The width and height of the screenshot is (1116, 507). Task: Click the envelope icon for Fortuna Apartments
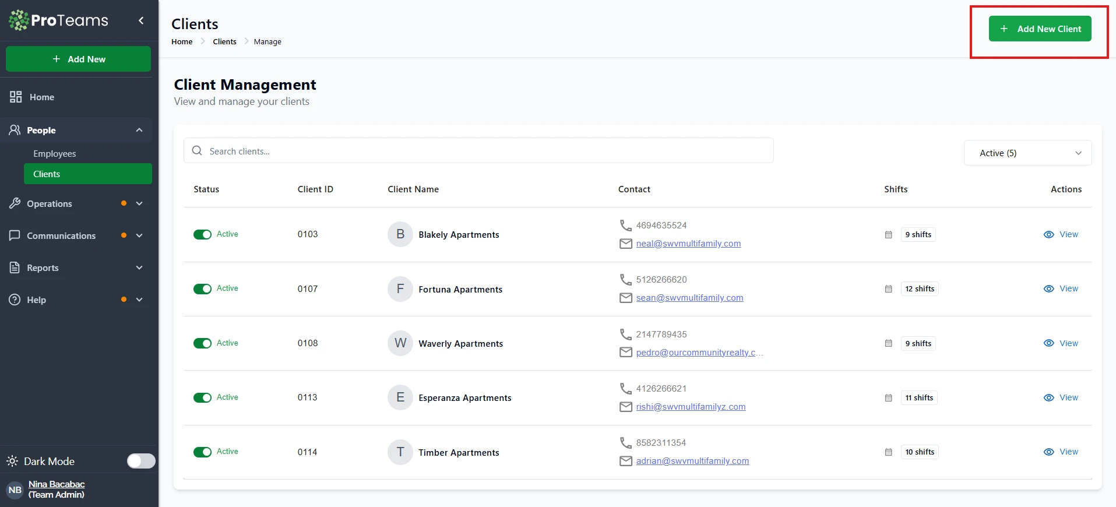(x=625, y=298)
